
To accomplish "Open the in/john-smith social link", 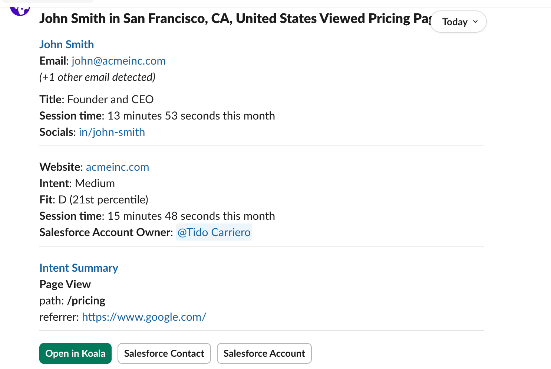I will coord(112,132).
